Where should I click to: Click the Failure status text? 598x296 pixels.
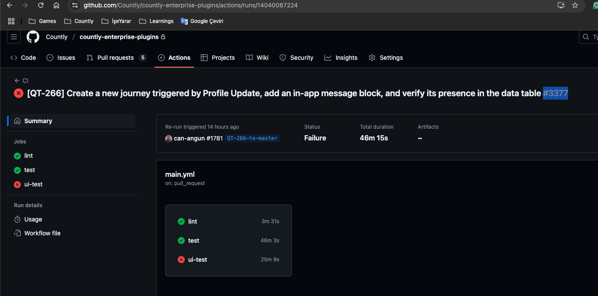pyautogui.click(x=315, y=138)
